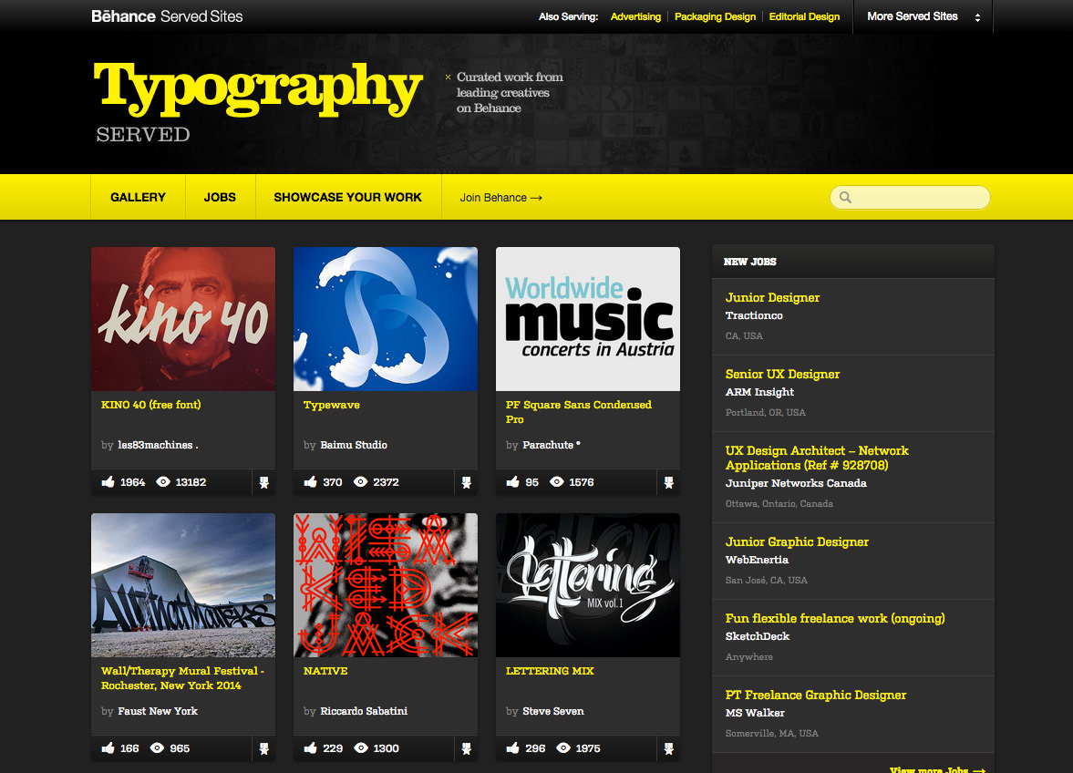Image resolution: width=1073 pixels, height=773 pixels.
Task: Click the thumbs-up icon on Typewave card
Action: tap(311, 482)
